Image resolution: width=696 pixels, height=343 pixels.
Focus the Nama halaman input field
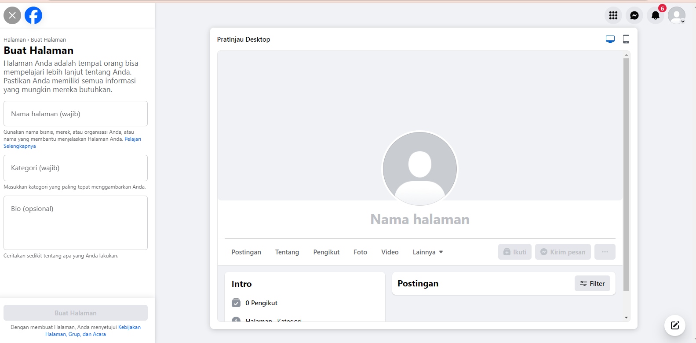coord(76,114)
